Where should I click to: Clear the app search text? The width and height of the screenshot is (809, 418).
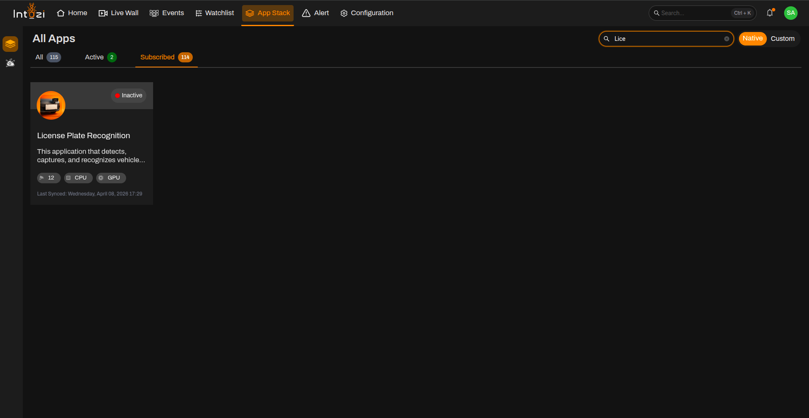coord(727,39)
